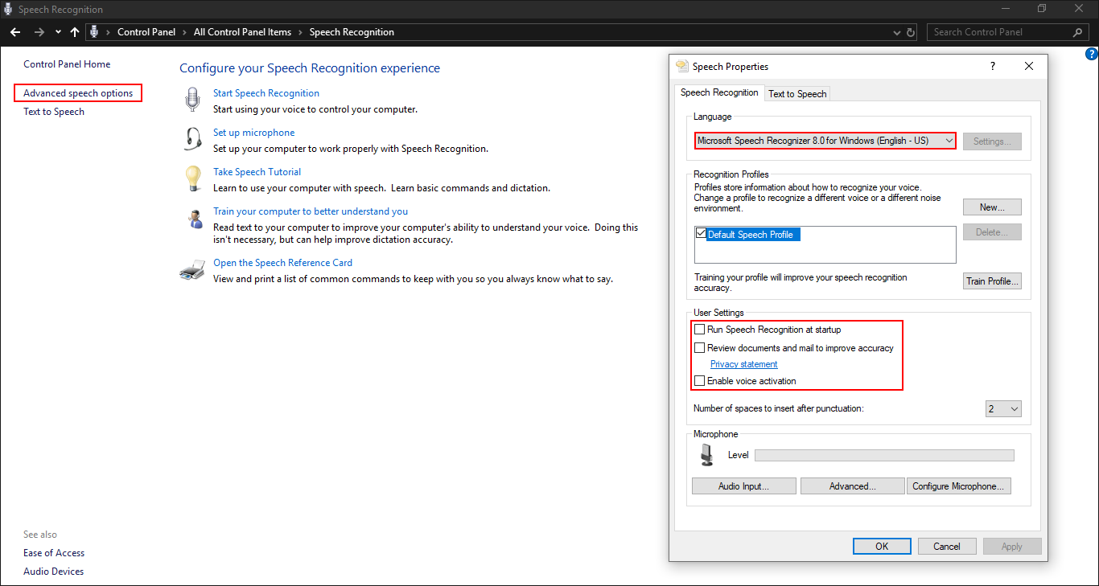
Task: Select the Speech Recognition tab
Action: [719, 92]
